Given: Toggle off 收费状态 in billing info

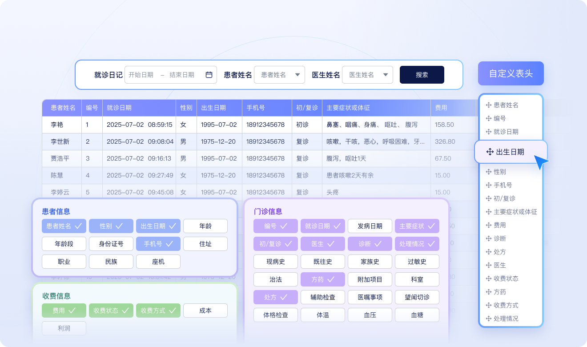Looking at the screenshot, I should (111, 311).
